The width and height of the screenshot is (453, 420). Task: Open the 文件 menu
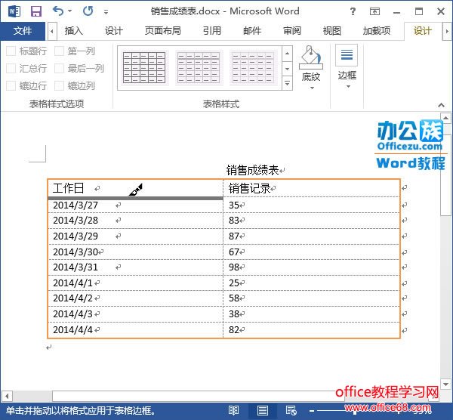[23, 31]
